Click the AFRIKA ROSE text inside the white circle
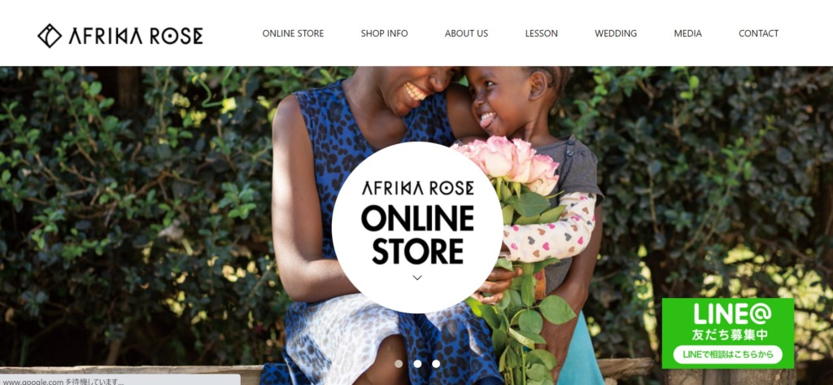 [417, 188]
